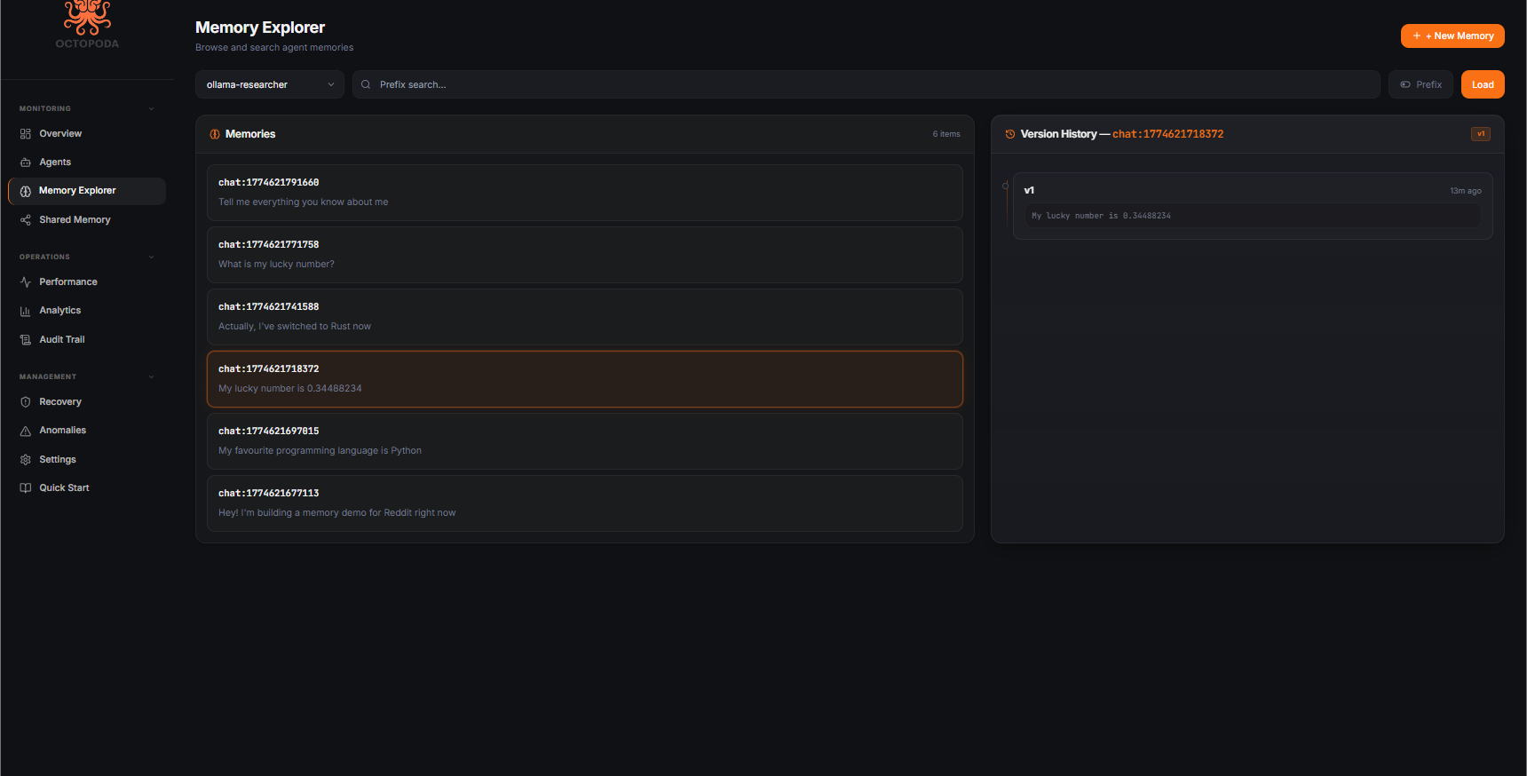Image resolution: width=1527 pixels, height=776 pixels.
Task: Click the orange Load button
Action: pos(1483,85)
